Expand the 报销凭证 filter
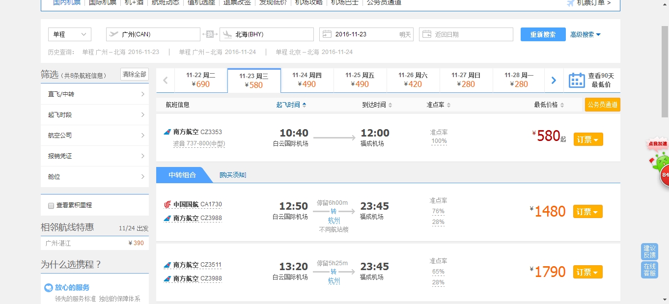This screenshot has width=669, height=304. point(95,156)
